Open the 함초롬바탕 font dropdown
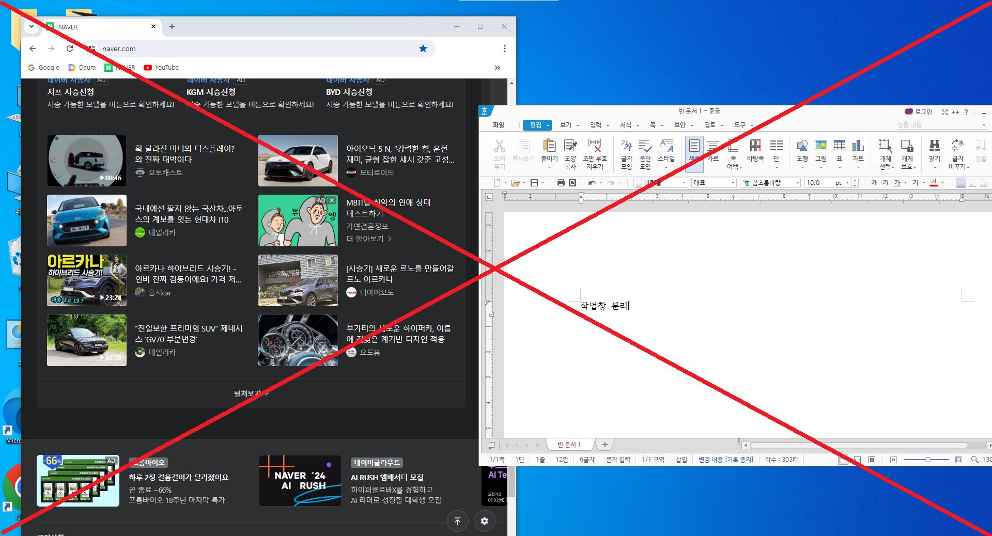This screenshot has height=536, width=992. pyautogui.click(x=797, y=183)
